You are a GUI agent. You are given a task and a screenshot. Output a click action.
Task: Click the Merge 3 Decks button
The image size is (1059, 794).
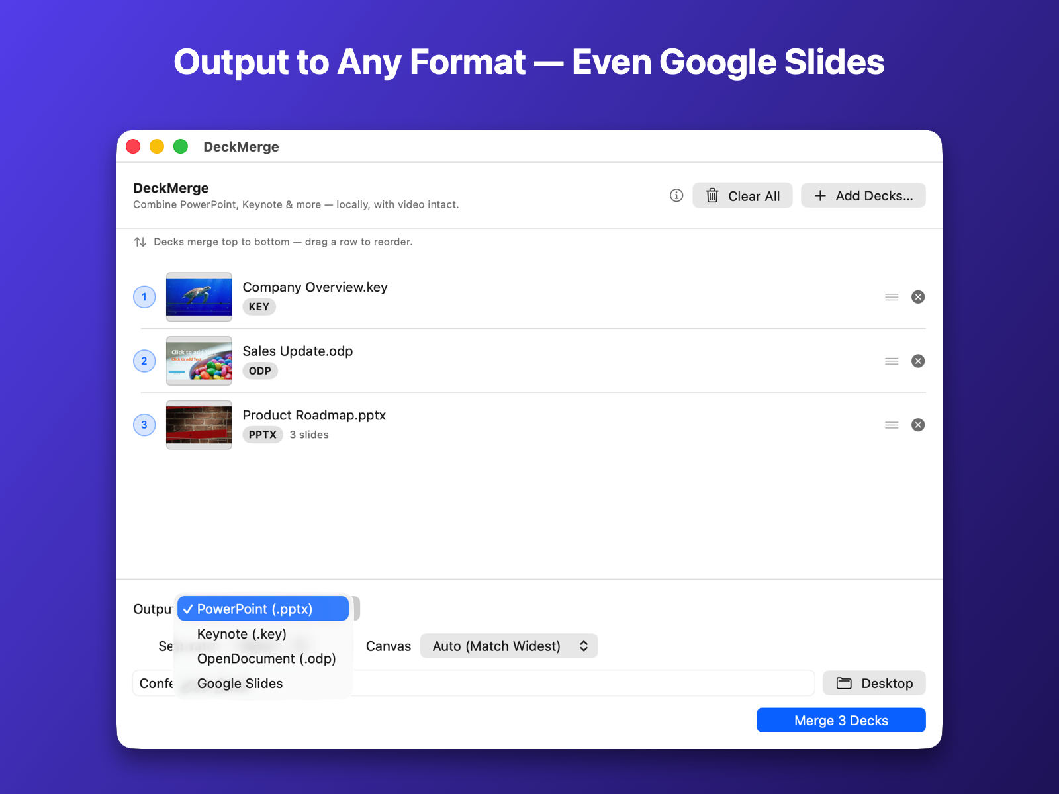point(841,720)
